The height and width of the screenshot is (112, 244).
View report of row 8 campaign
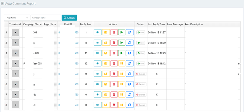(x=98, y=105)
